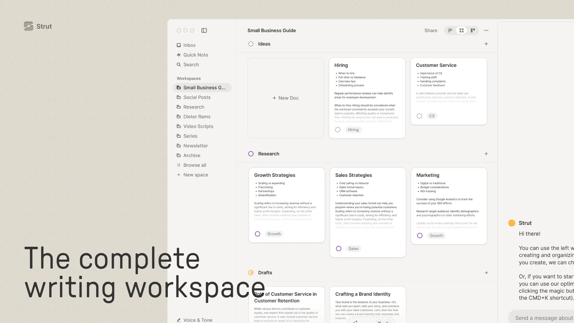Screen dimensions: 574x323
Task: Toggle the sidebar panel icon
Action: pos(204,31)
